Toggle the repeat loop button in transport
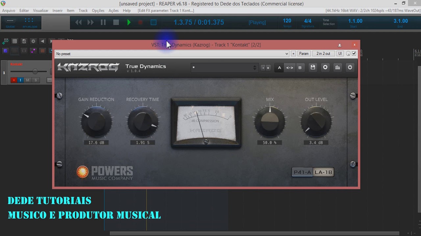 pos(153,22)
